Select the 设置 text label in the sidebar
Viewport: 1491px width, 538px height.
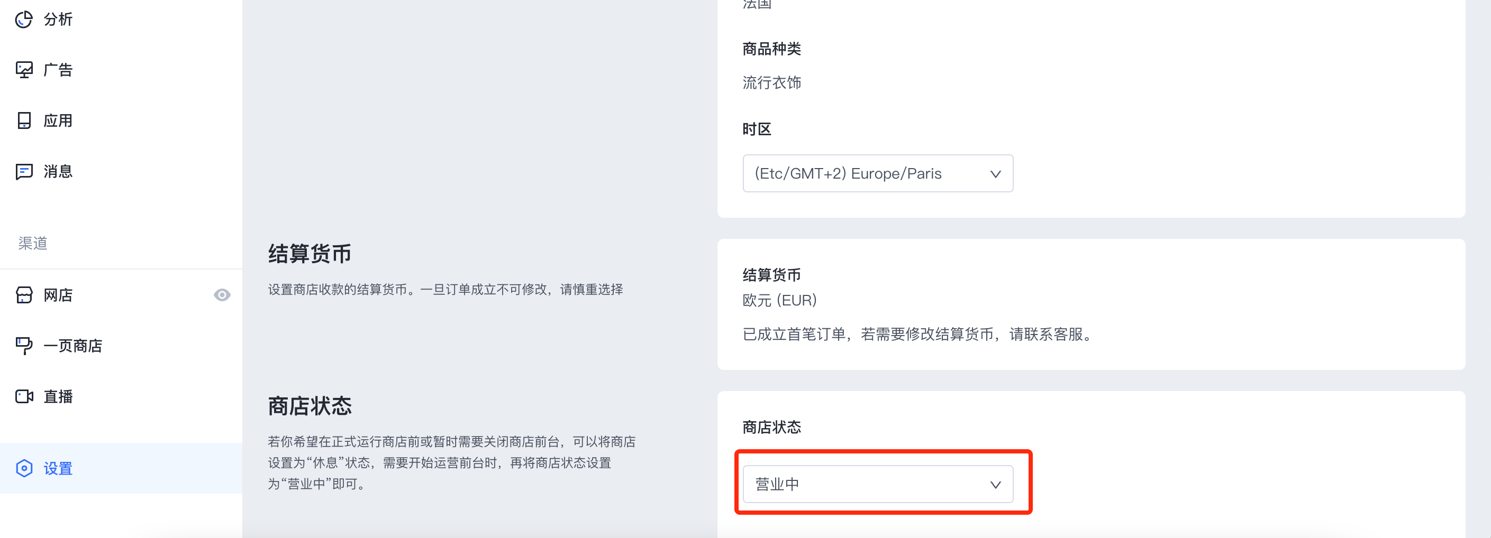coord(58,468)
